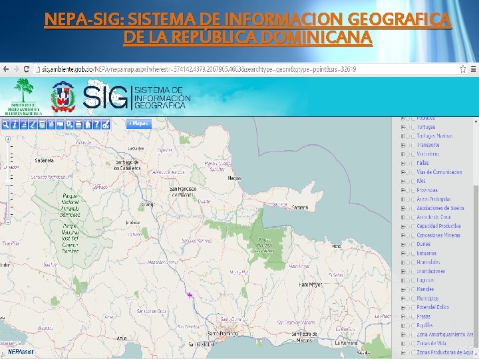Click the Zona Amortiguamiento layer label

(445, 334)
